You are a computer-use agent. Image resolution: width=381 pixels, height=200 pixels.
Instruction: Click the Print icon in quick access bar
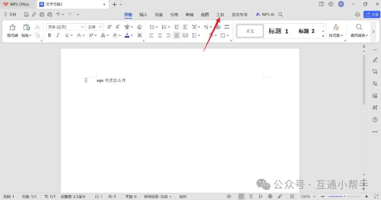coord(42,14)
